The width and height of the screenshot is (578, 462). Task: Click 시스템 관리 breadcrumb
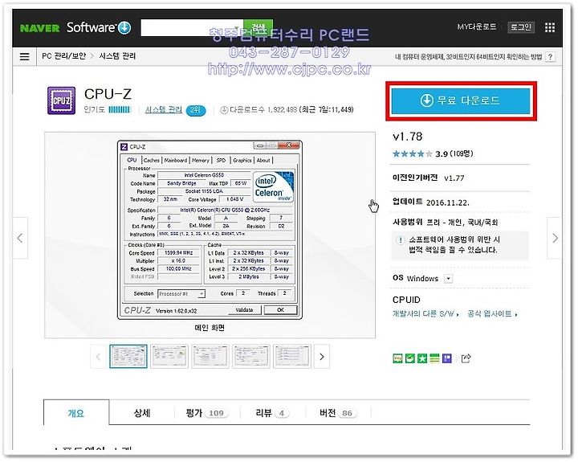(x=117, y=56)
